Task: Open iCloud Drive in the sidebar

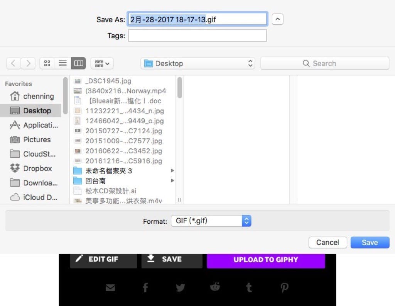Action: (34, 197)
